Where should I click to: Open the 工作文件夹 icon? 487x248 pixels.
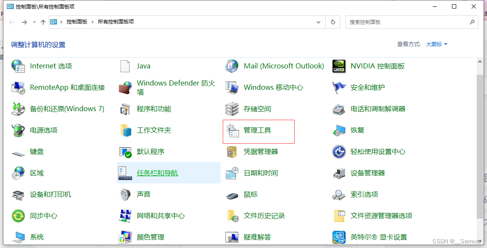click(x=126, y=130)
